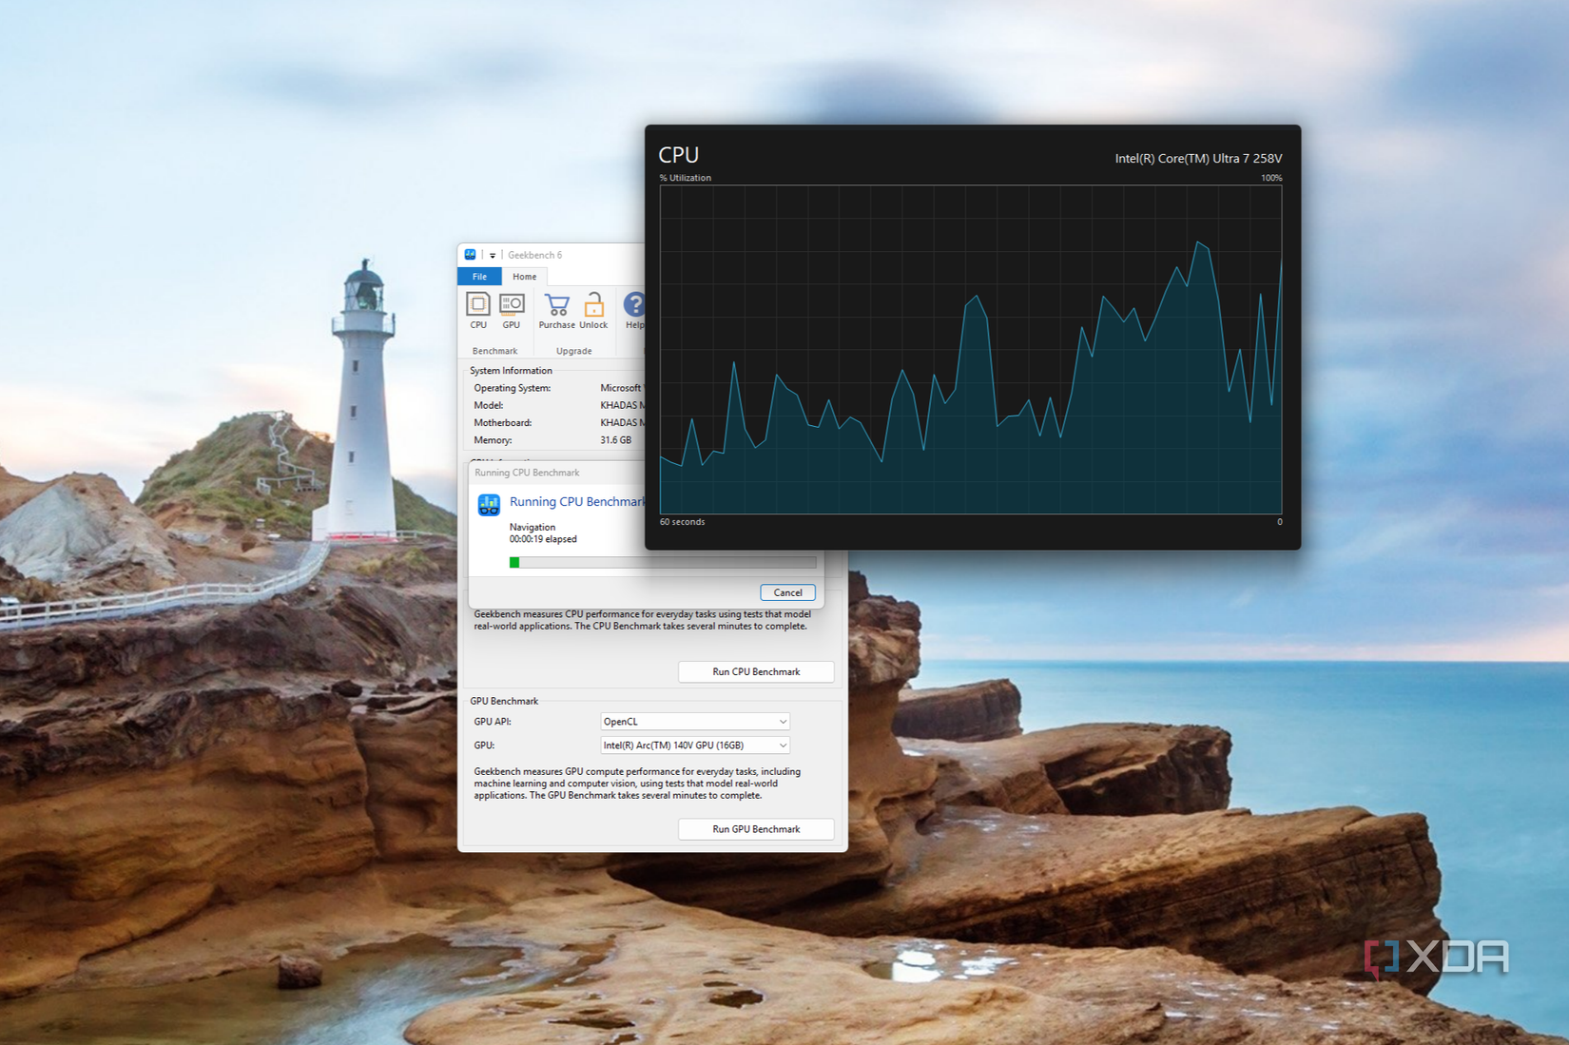This screenshot has width=1569, height=1045.
Task: Cancel the running CPU benchmark
Action: pos(787,591)
